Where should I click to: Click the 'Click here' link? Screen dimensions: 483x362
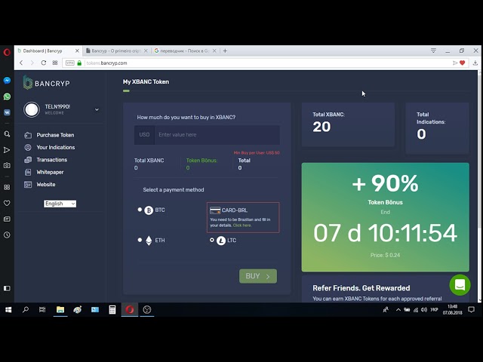pos(242,225)
